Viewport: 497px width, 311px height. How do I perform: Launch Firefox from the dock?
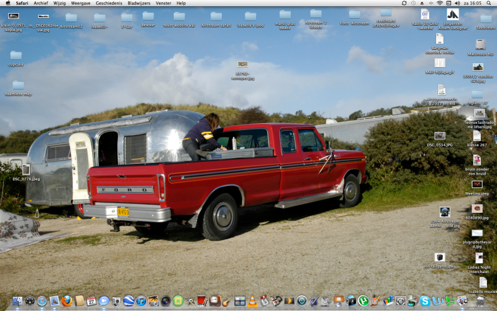coord(67,301)
